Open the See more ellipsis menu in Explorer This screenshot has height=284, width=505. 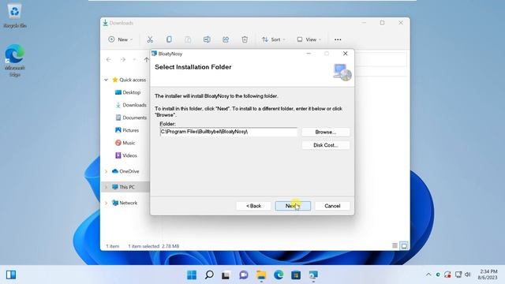pos(338,39)
